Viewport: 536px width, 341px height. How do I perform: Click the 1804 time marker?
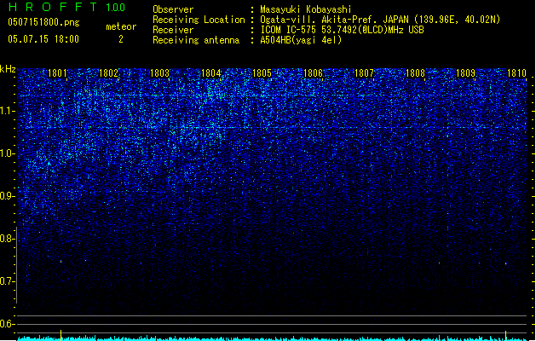(x=211, y=73)
